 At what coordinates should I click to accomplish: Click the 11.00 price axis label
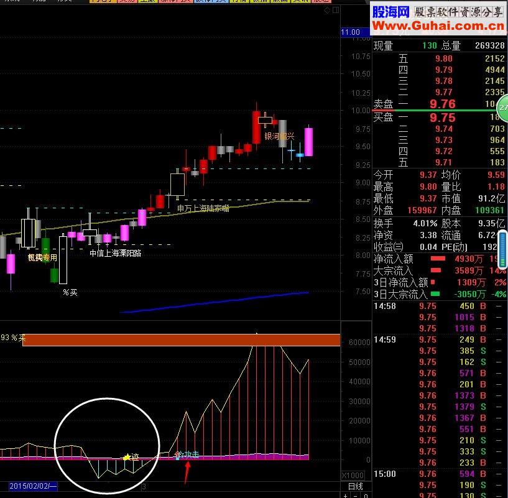point(351,32)
